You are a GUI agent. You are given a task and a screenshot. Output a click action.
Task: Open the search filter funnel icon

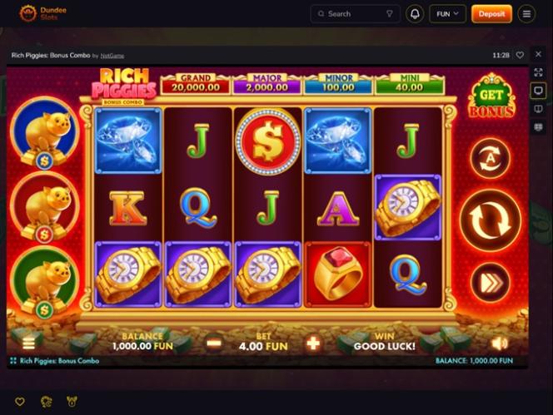coord(390,14)
